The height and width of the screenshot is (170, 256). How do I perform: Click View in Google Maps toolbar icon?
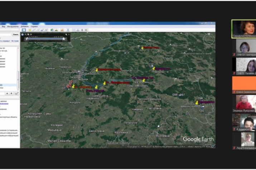tap(86, 30)
